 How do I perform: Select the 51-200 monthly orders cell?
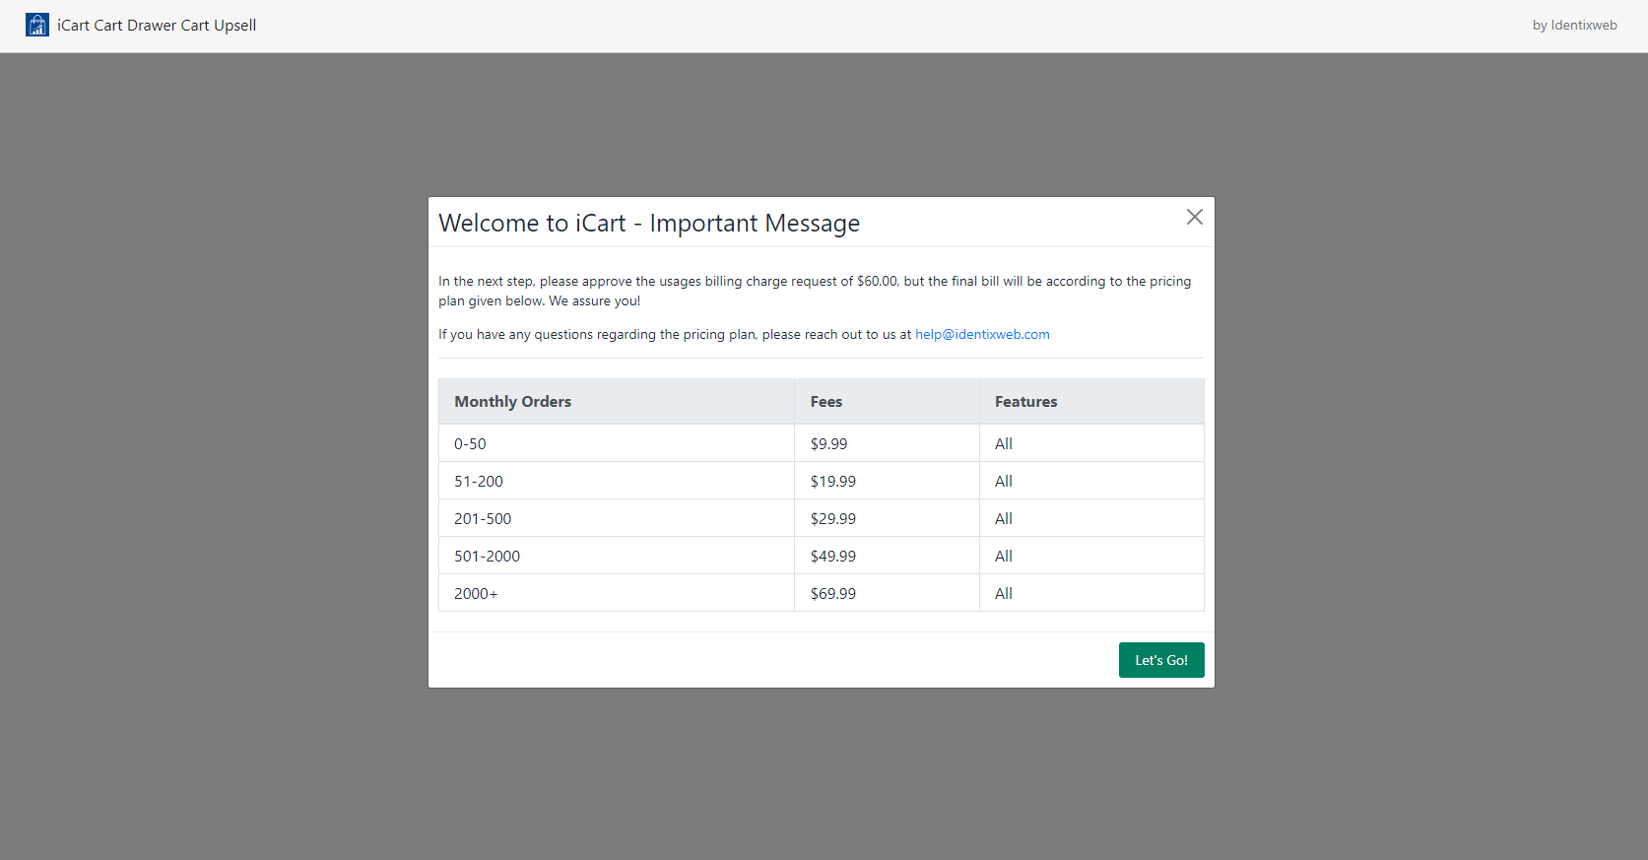coord(617,481)
